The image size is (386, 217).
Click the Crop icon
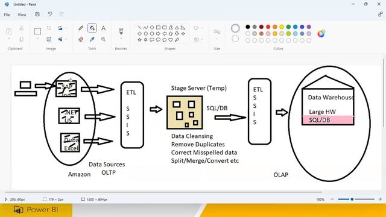tap(49, 28)
